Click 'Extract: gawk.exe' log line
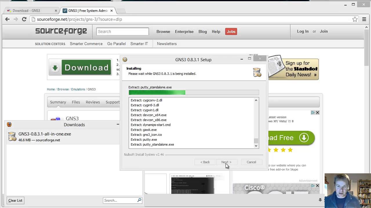The image size is (371, 208). coord(143,130)
